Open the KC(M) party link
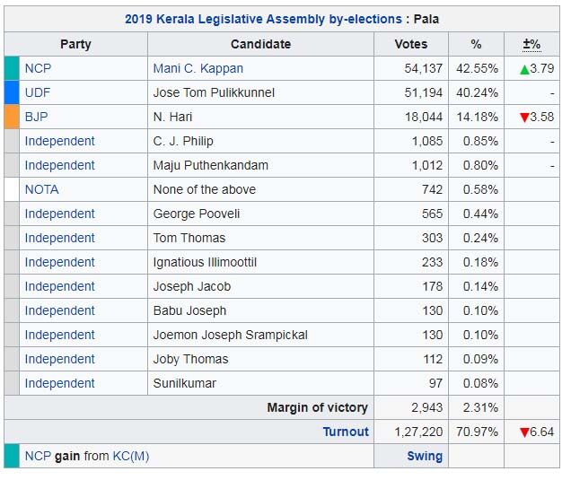 click(x=131, y=456)
